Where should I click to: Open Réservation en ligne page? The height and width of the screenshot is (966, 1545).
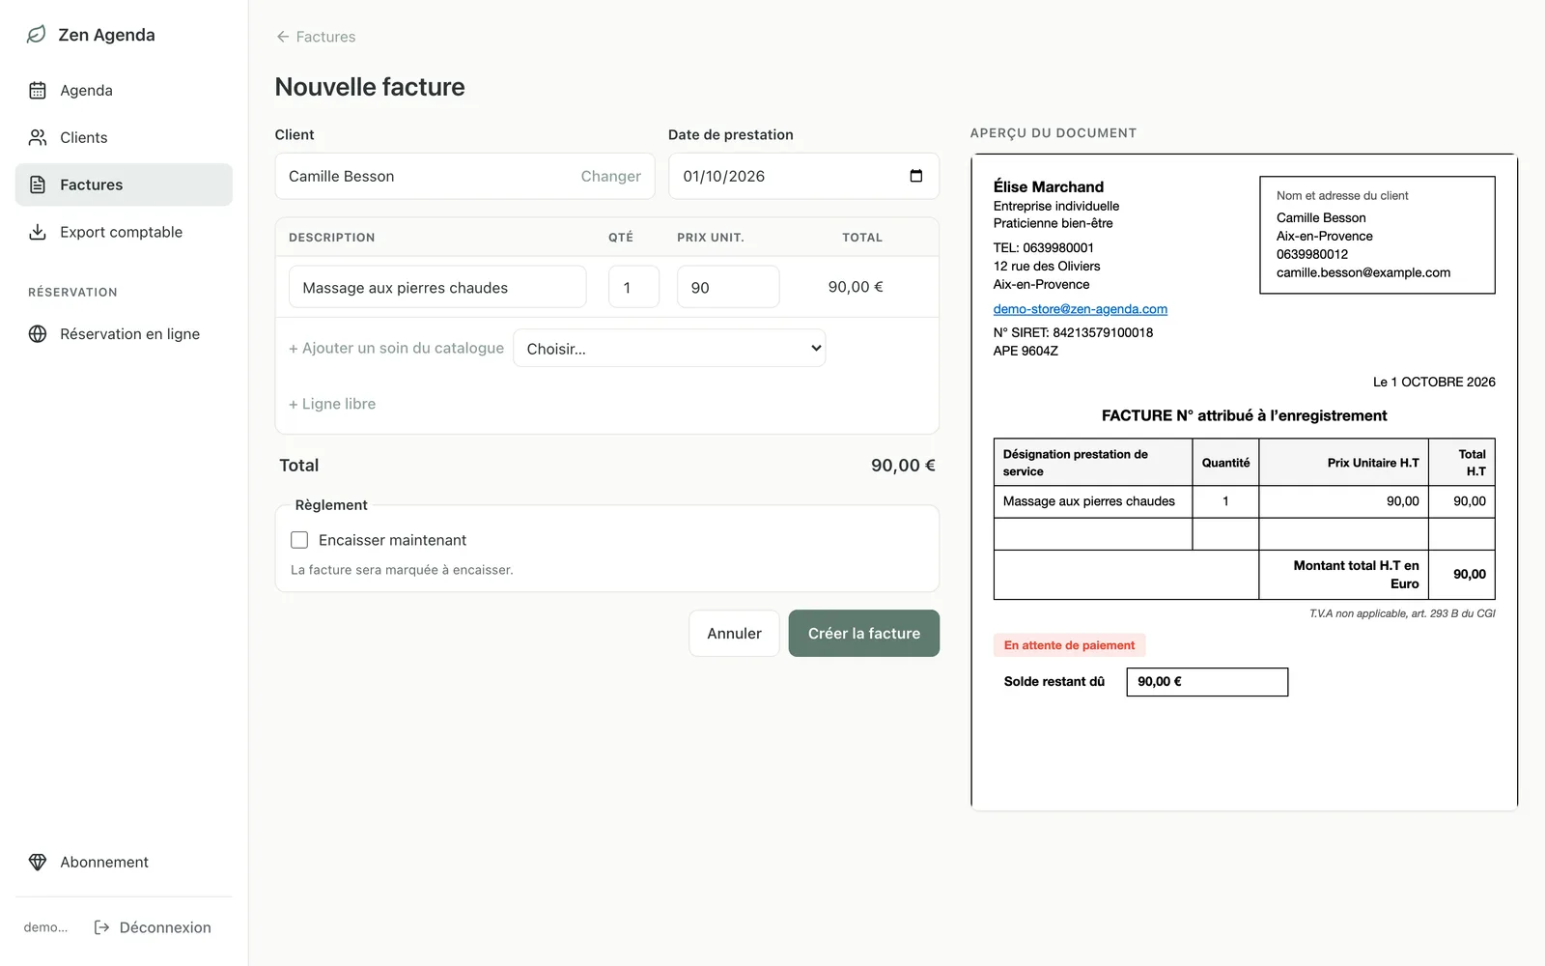124,334
